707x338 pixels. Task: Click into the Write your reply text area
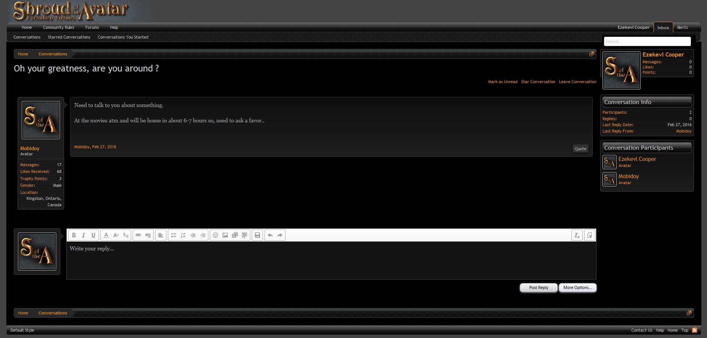click(x=331, y=260)
